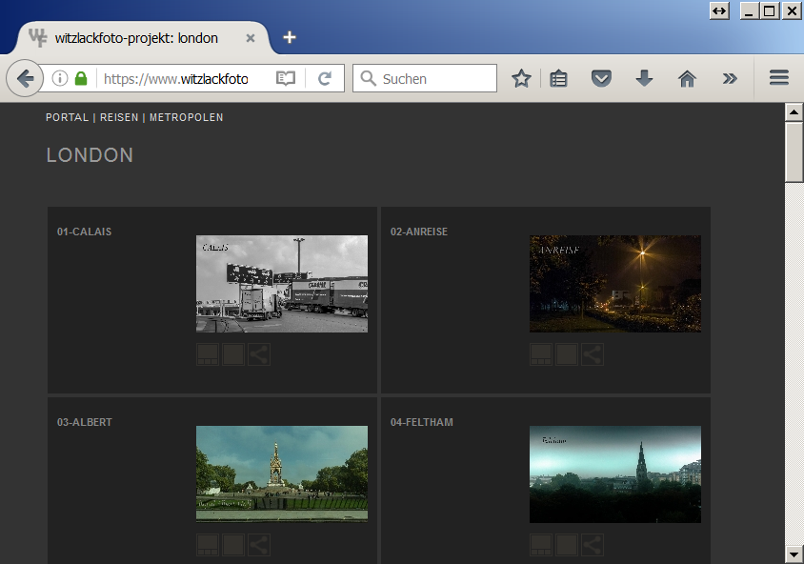Bookmark this page with the star icon

point(521,79)
